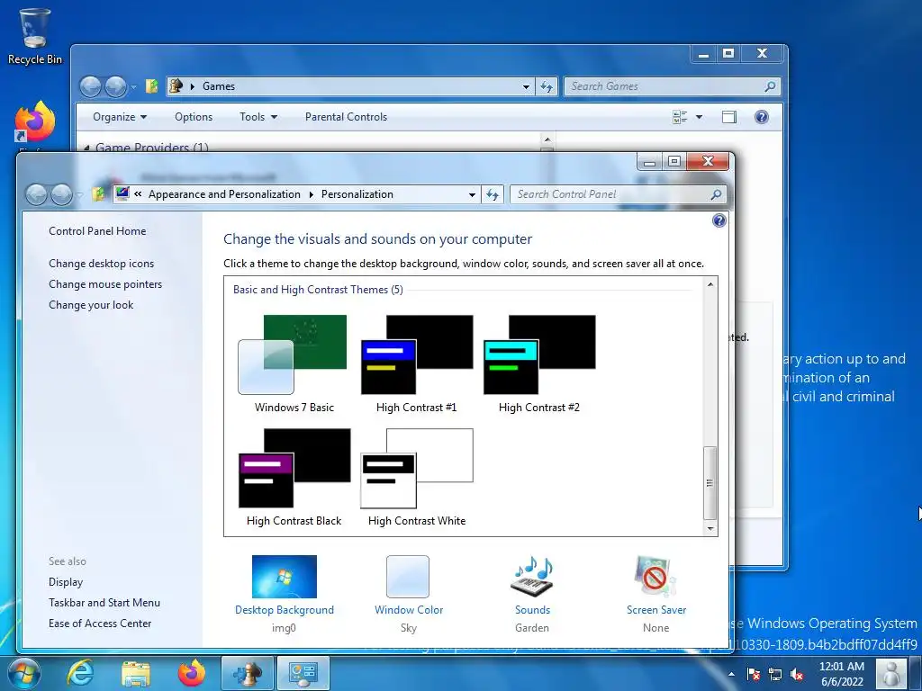
Task: Open Tools menu in Games window
Action: click(258, 117)
